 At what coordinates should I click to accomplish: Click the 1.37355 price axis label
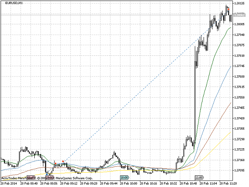point(239,128)
